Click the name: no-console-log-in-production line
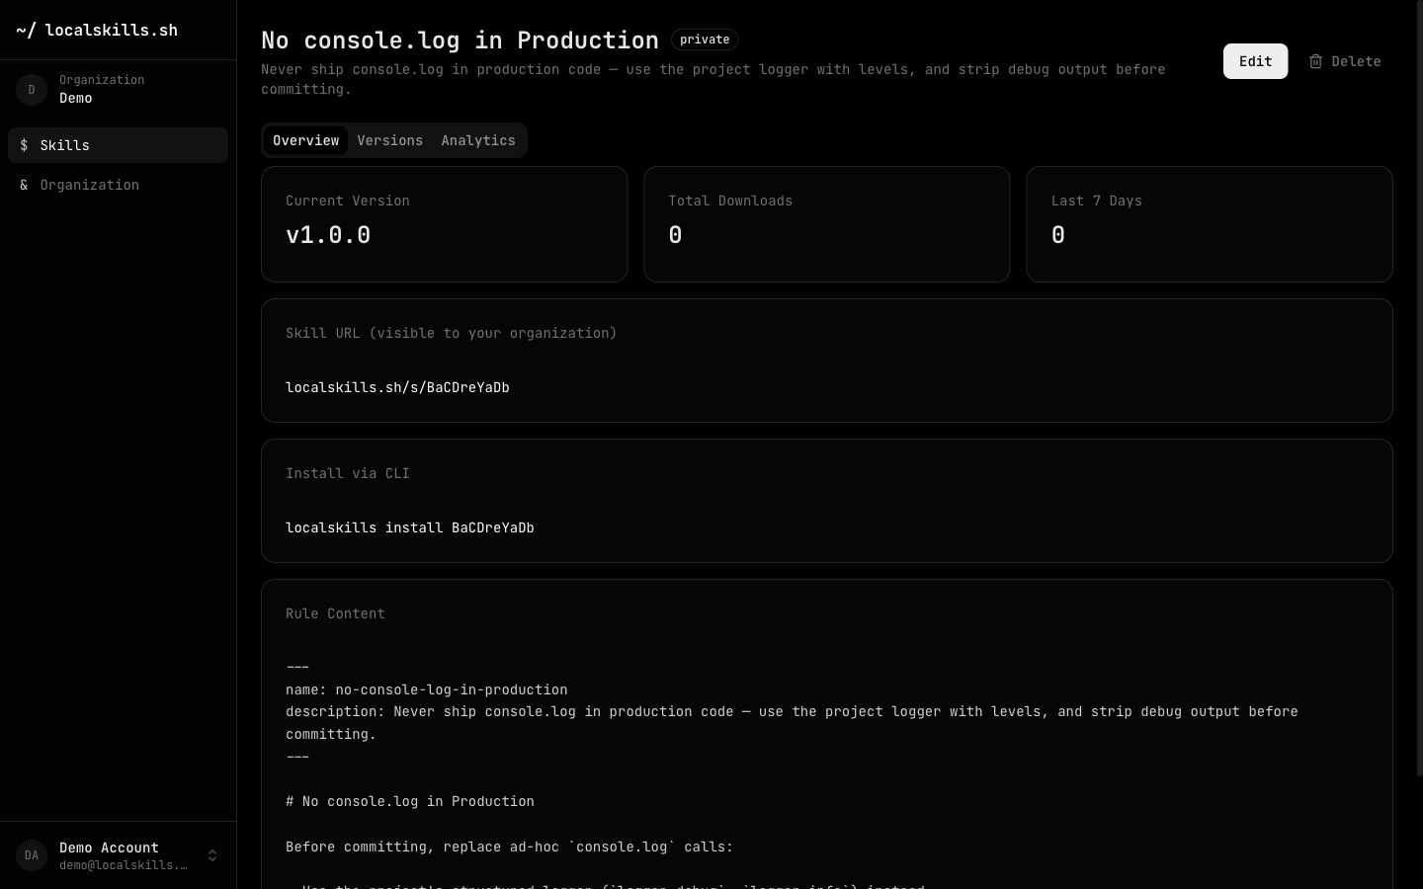The image size is (1423, 889). pyautogui.click(x=427, y=689)
